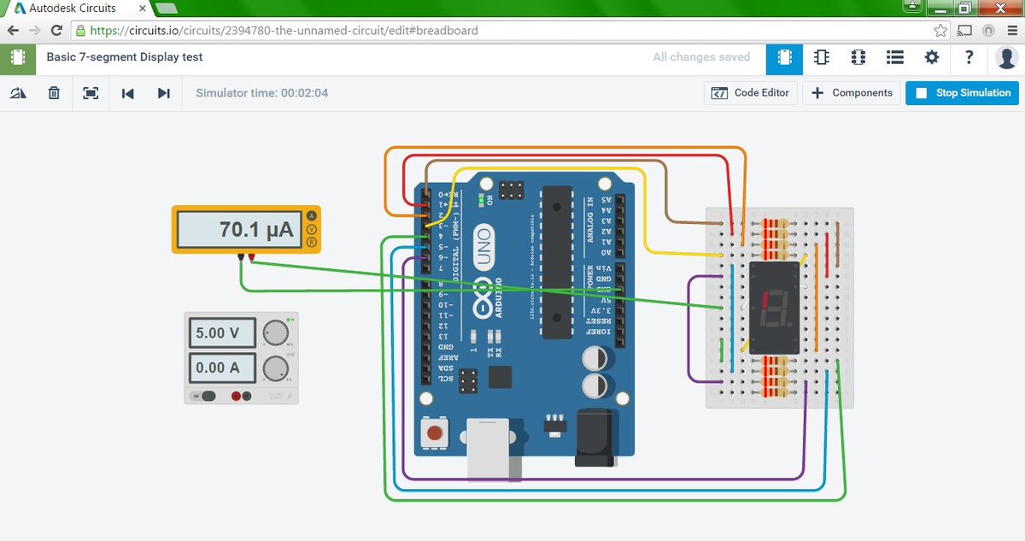Select the Arduino ATmega microcontroller chip
Viewport: 1025px width, 541px height.
click(x=556, y=262)
